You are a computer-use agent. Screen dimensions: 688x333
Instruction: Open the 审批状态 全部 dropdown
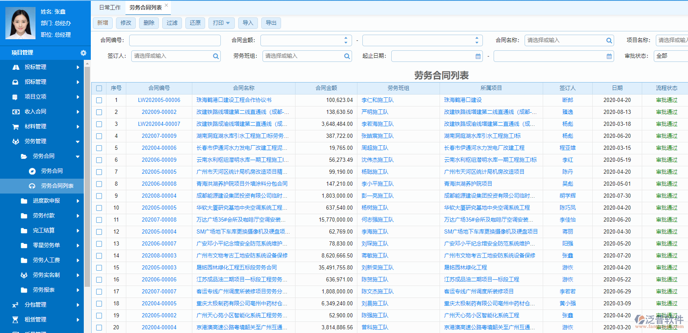671,56
